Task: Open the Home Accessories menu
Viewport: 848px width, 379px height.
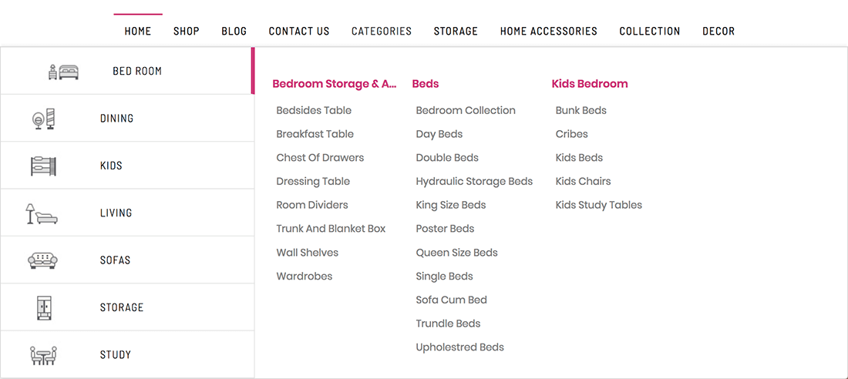Action: (549, 32)
